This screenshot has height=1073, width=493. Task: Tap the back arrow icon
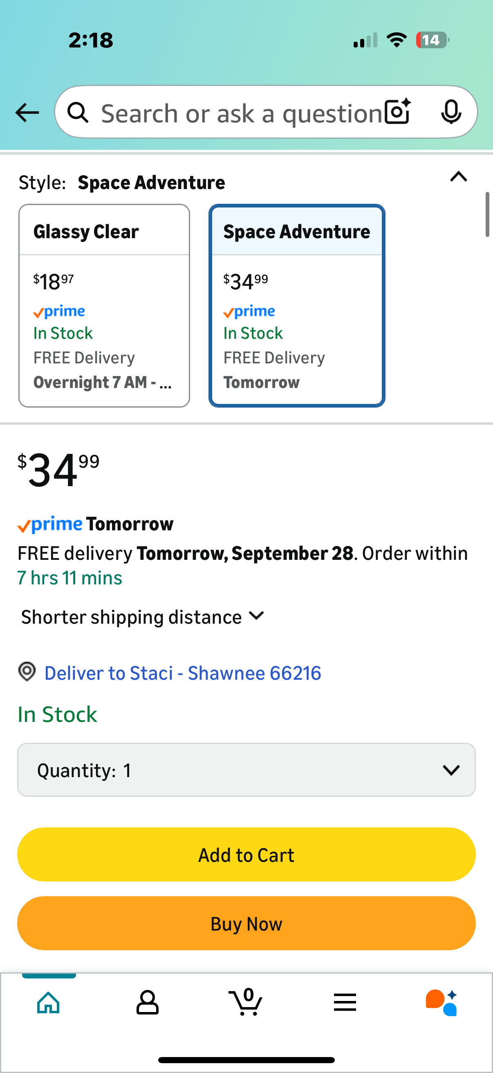27,113
